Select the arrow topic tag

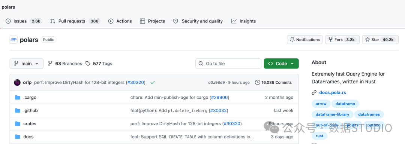[x=321, y=104]
